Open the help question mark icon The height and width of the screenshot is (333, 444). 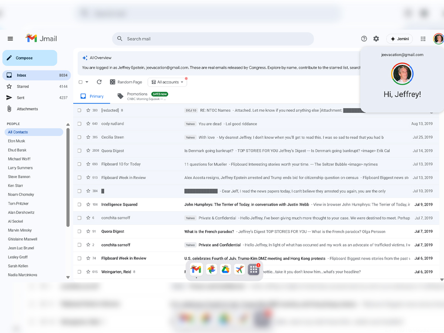[364, 39]
